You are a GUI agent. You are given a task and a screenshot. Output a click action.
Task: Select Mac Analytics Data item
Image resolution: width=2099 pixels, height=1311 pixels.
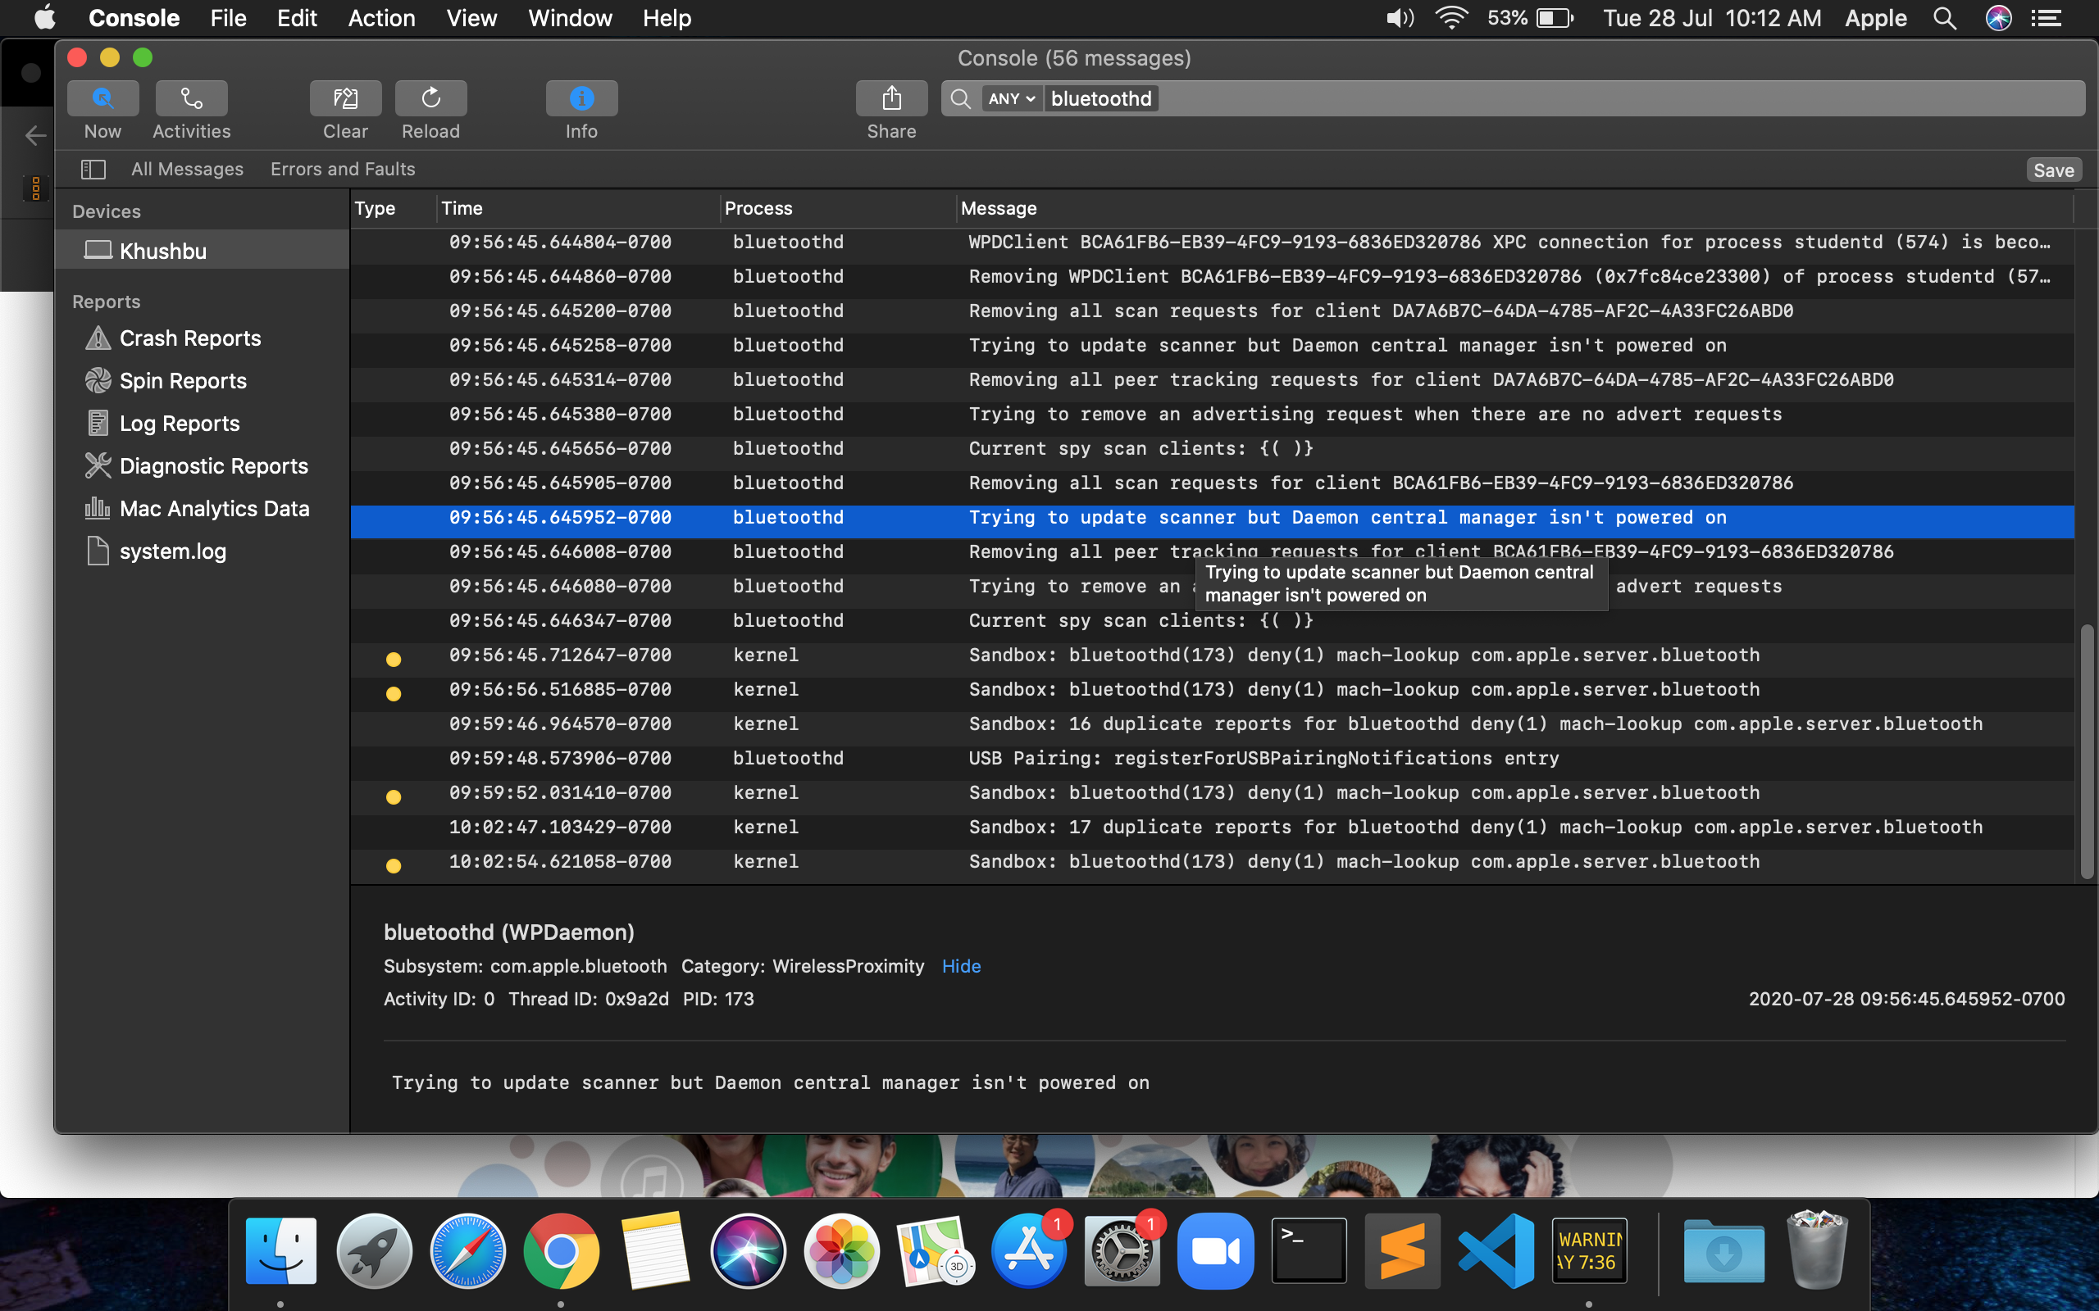pyautogui.click(x=214, y=509)
